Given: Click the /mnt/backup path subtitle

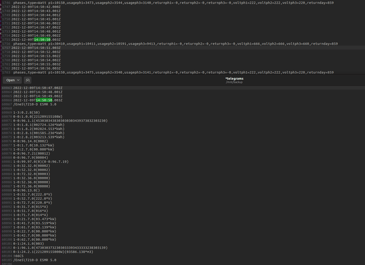Looking at the screenshot, I should pos(234,82).
